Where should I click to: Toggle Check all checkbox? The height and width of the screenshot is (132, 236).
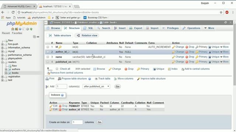coord(57,69)
